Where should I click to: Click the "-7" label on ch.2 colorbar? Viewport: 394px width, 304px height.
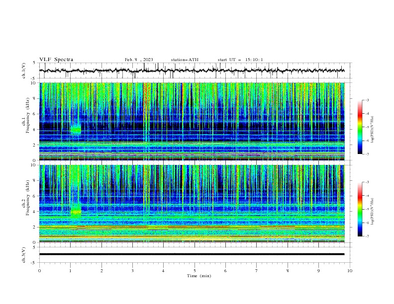(x=367, y=236)
